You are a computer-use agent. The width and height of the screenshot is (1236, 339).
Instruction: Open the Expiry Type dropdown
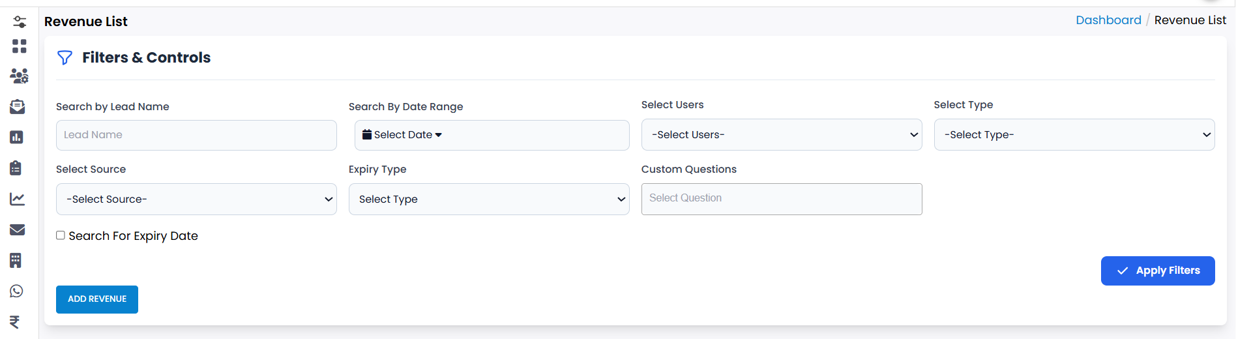point(489,199)
